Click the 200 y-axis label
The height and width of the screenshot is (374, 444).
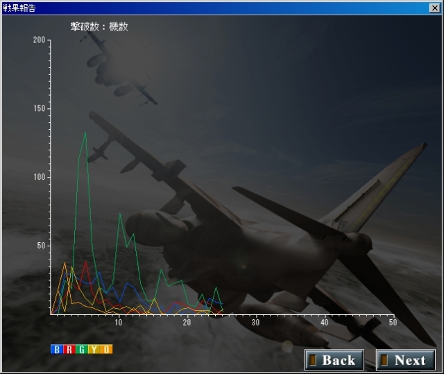(x=39, y=40)
